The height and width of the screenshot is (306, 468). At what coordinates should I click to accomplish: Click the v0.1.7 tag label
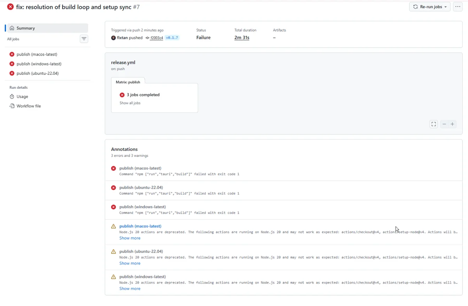click(172, 38)
